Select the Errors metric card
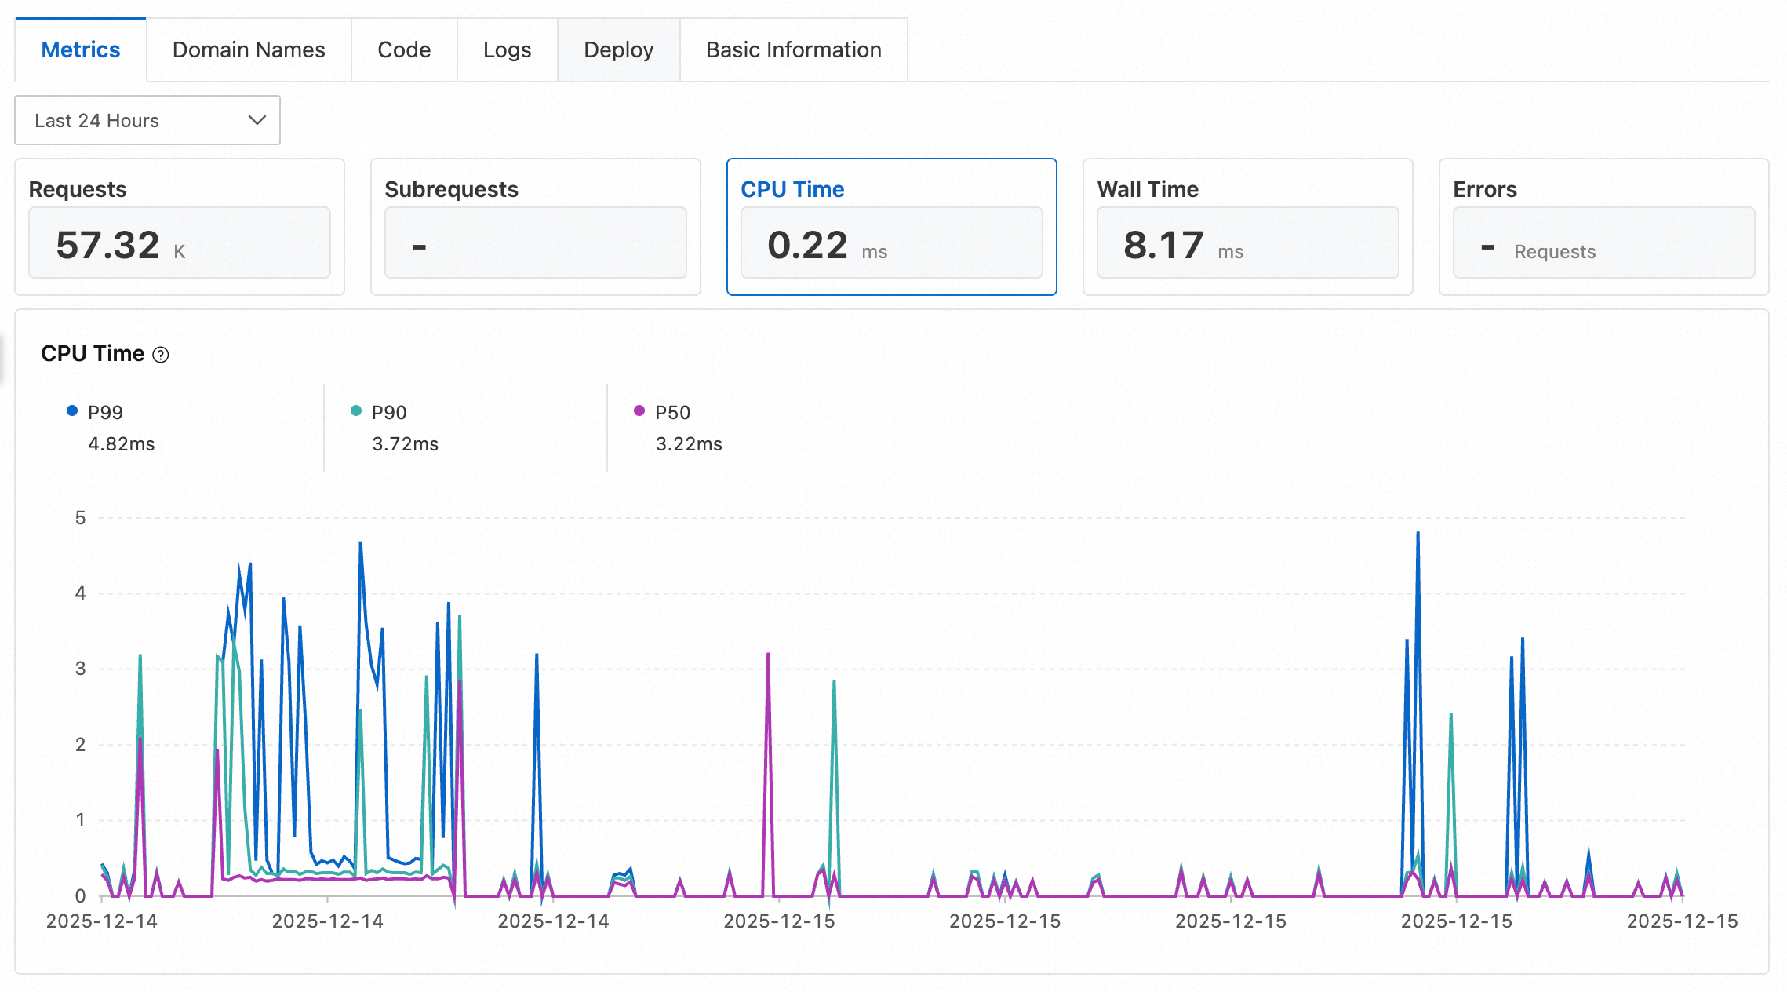The image size is (1787, 992). click(1604, 227)
